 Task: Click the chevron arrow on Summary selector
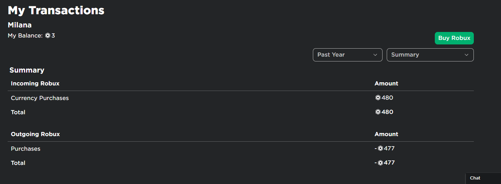pyautogui.click(x=467, y=55)
